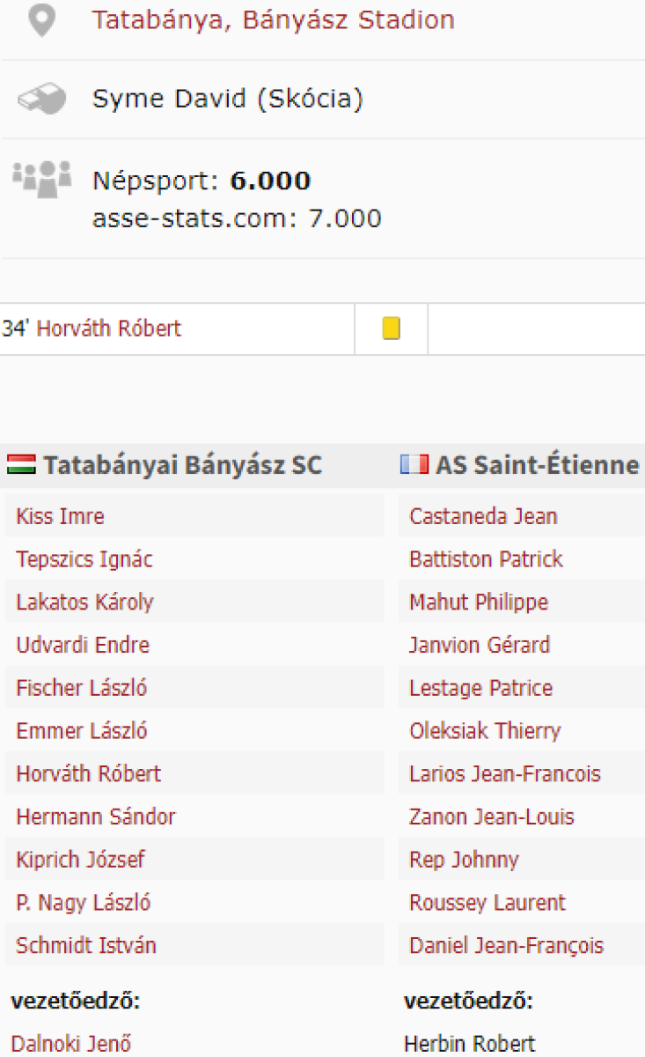Click the referee whistle icon
Image resolution: width=645 pixels, height=1057 pixels.
(41, 99)
